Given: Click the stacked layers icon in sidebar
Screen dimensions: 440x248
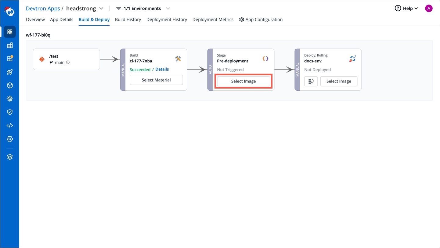Looking at the screenshot, I should tap(10, 157).
